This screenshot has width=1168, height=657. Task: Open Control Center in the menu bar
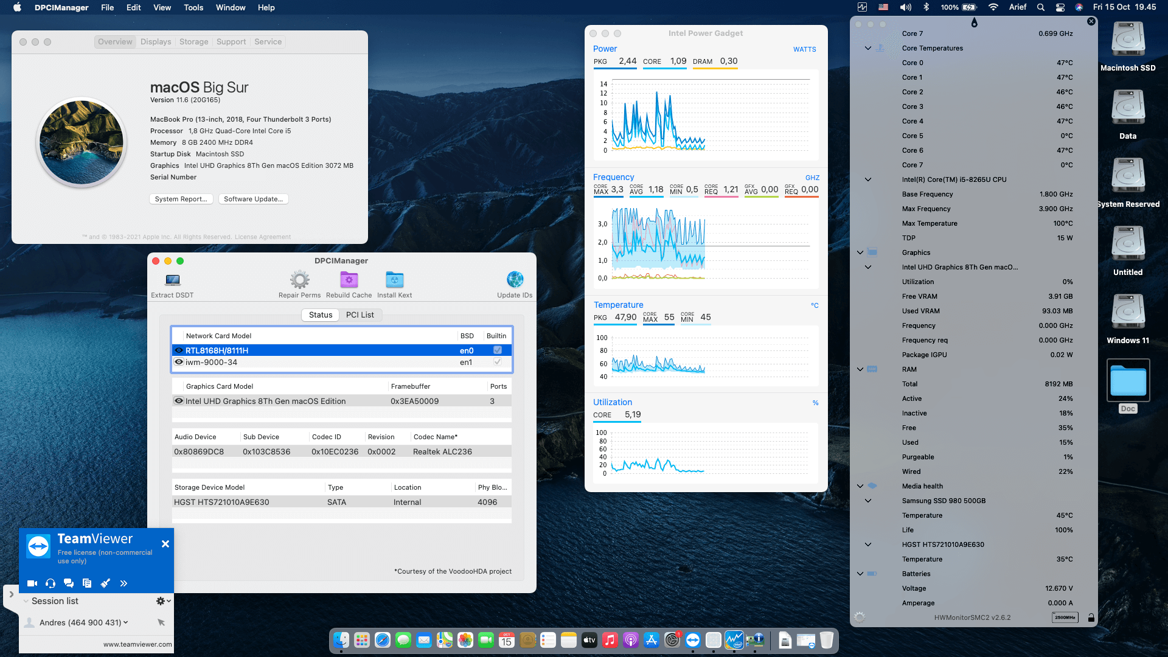(1060, 7)
